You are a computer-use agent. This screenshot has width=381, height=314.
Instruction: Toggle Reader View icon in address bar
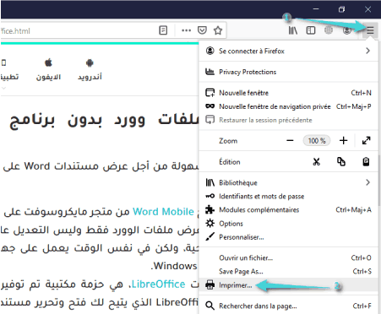click(163, 30)
